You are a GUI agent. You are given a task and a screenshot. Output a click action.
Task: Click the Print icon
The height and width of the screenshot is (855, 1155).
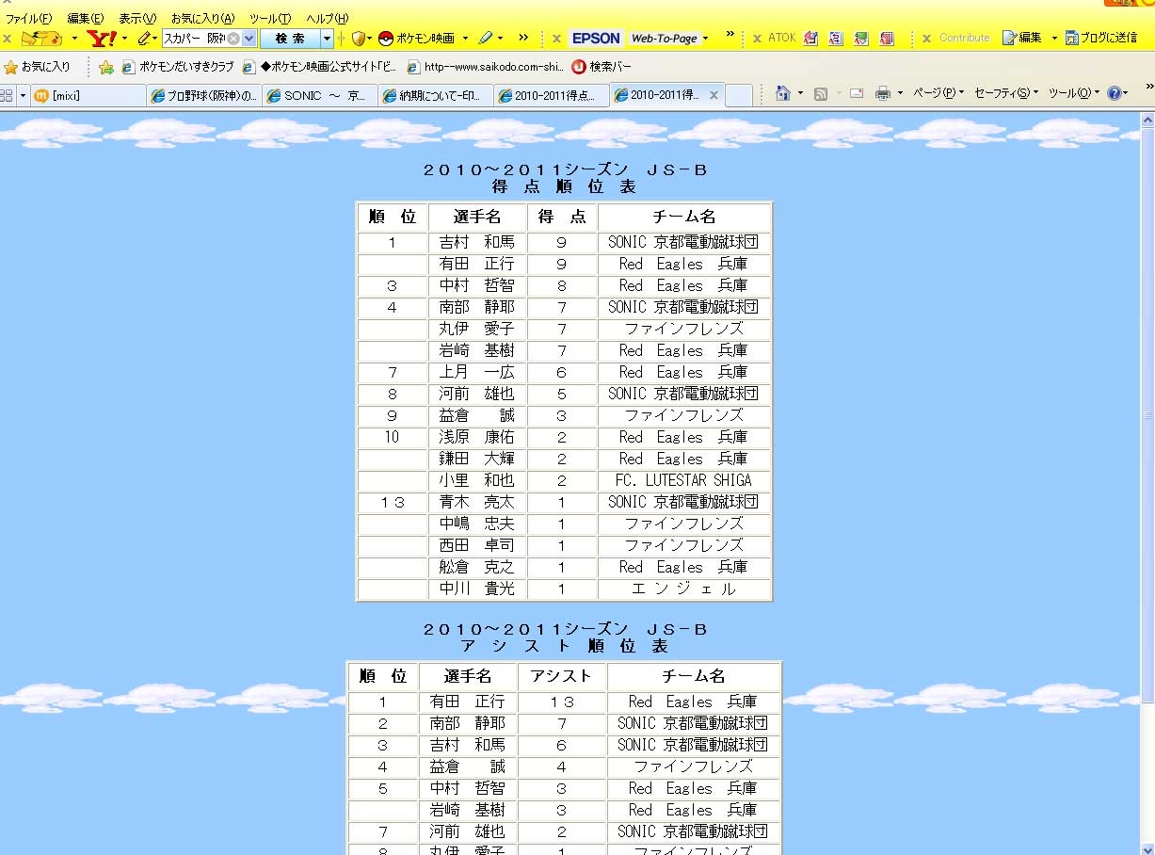pos(883,93)
